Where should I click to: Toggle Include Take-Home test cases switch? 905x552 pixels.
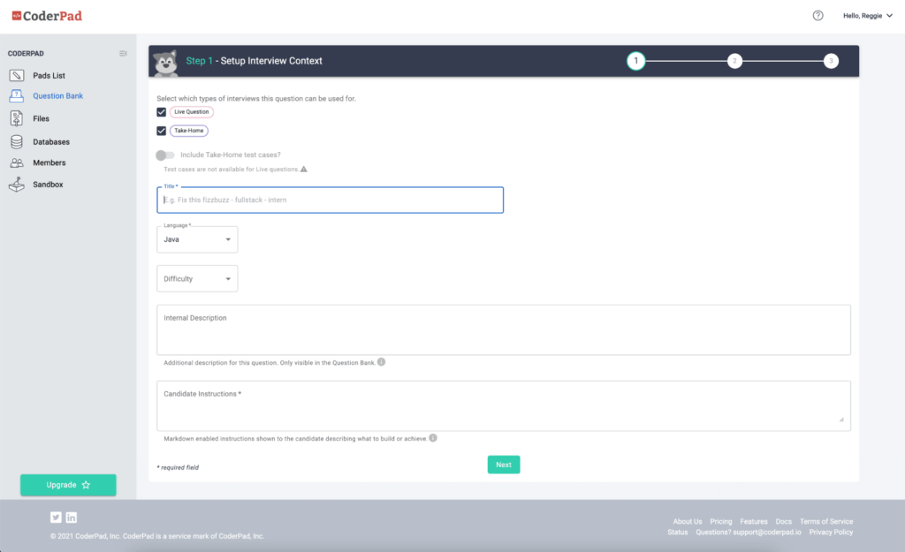pos(165,155)
